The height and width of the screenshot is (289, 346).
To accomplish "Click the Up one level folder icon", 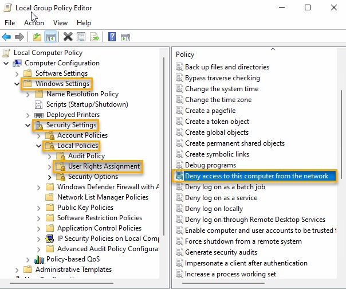I will pos(37,37).
